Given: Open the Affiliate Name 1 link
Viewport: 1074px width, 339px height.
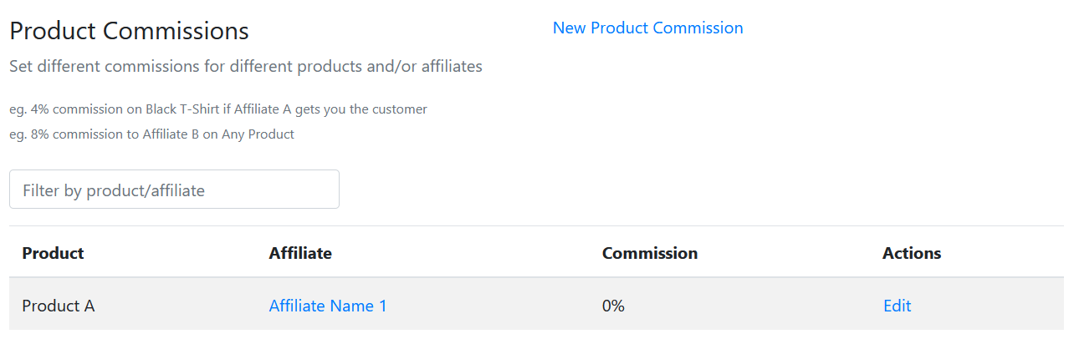Looking at the screenshot, I should click(328, 306).
